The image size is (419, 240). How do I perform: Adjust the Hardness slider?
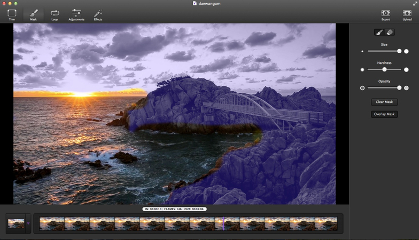384,69
